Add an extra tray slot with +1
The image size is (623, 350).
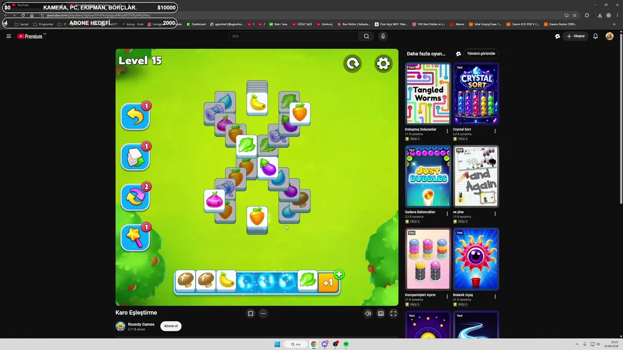[x=329, y=282]
